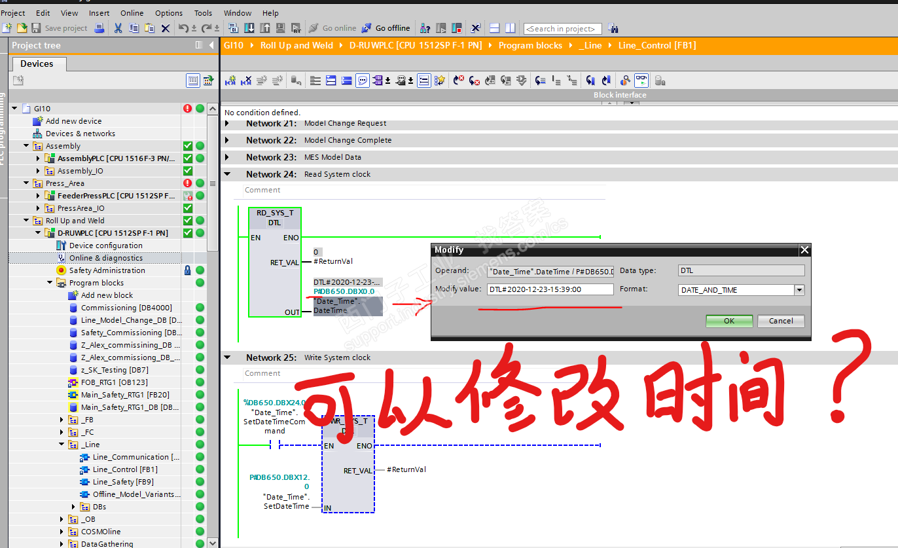
Task: Toggle network comments display icon
Action: 424,81
